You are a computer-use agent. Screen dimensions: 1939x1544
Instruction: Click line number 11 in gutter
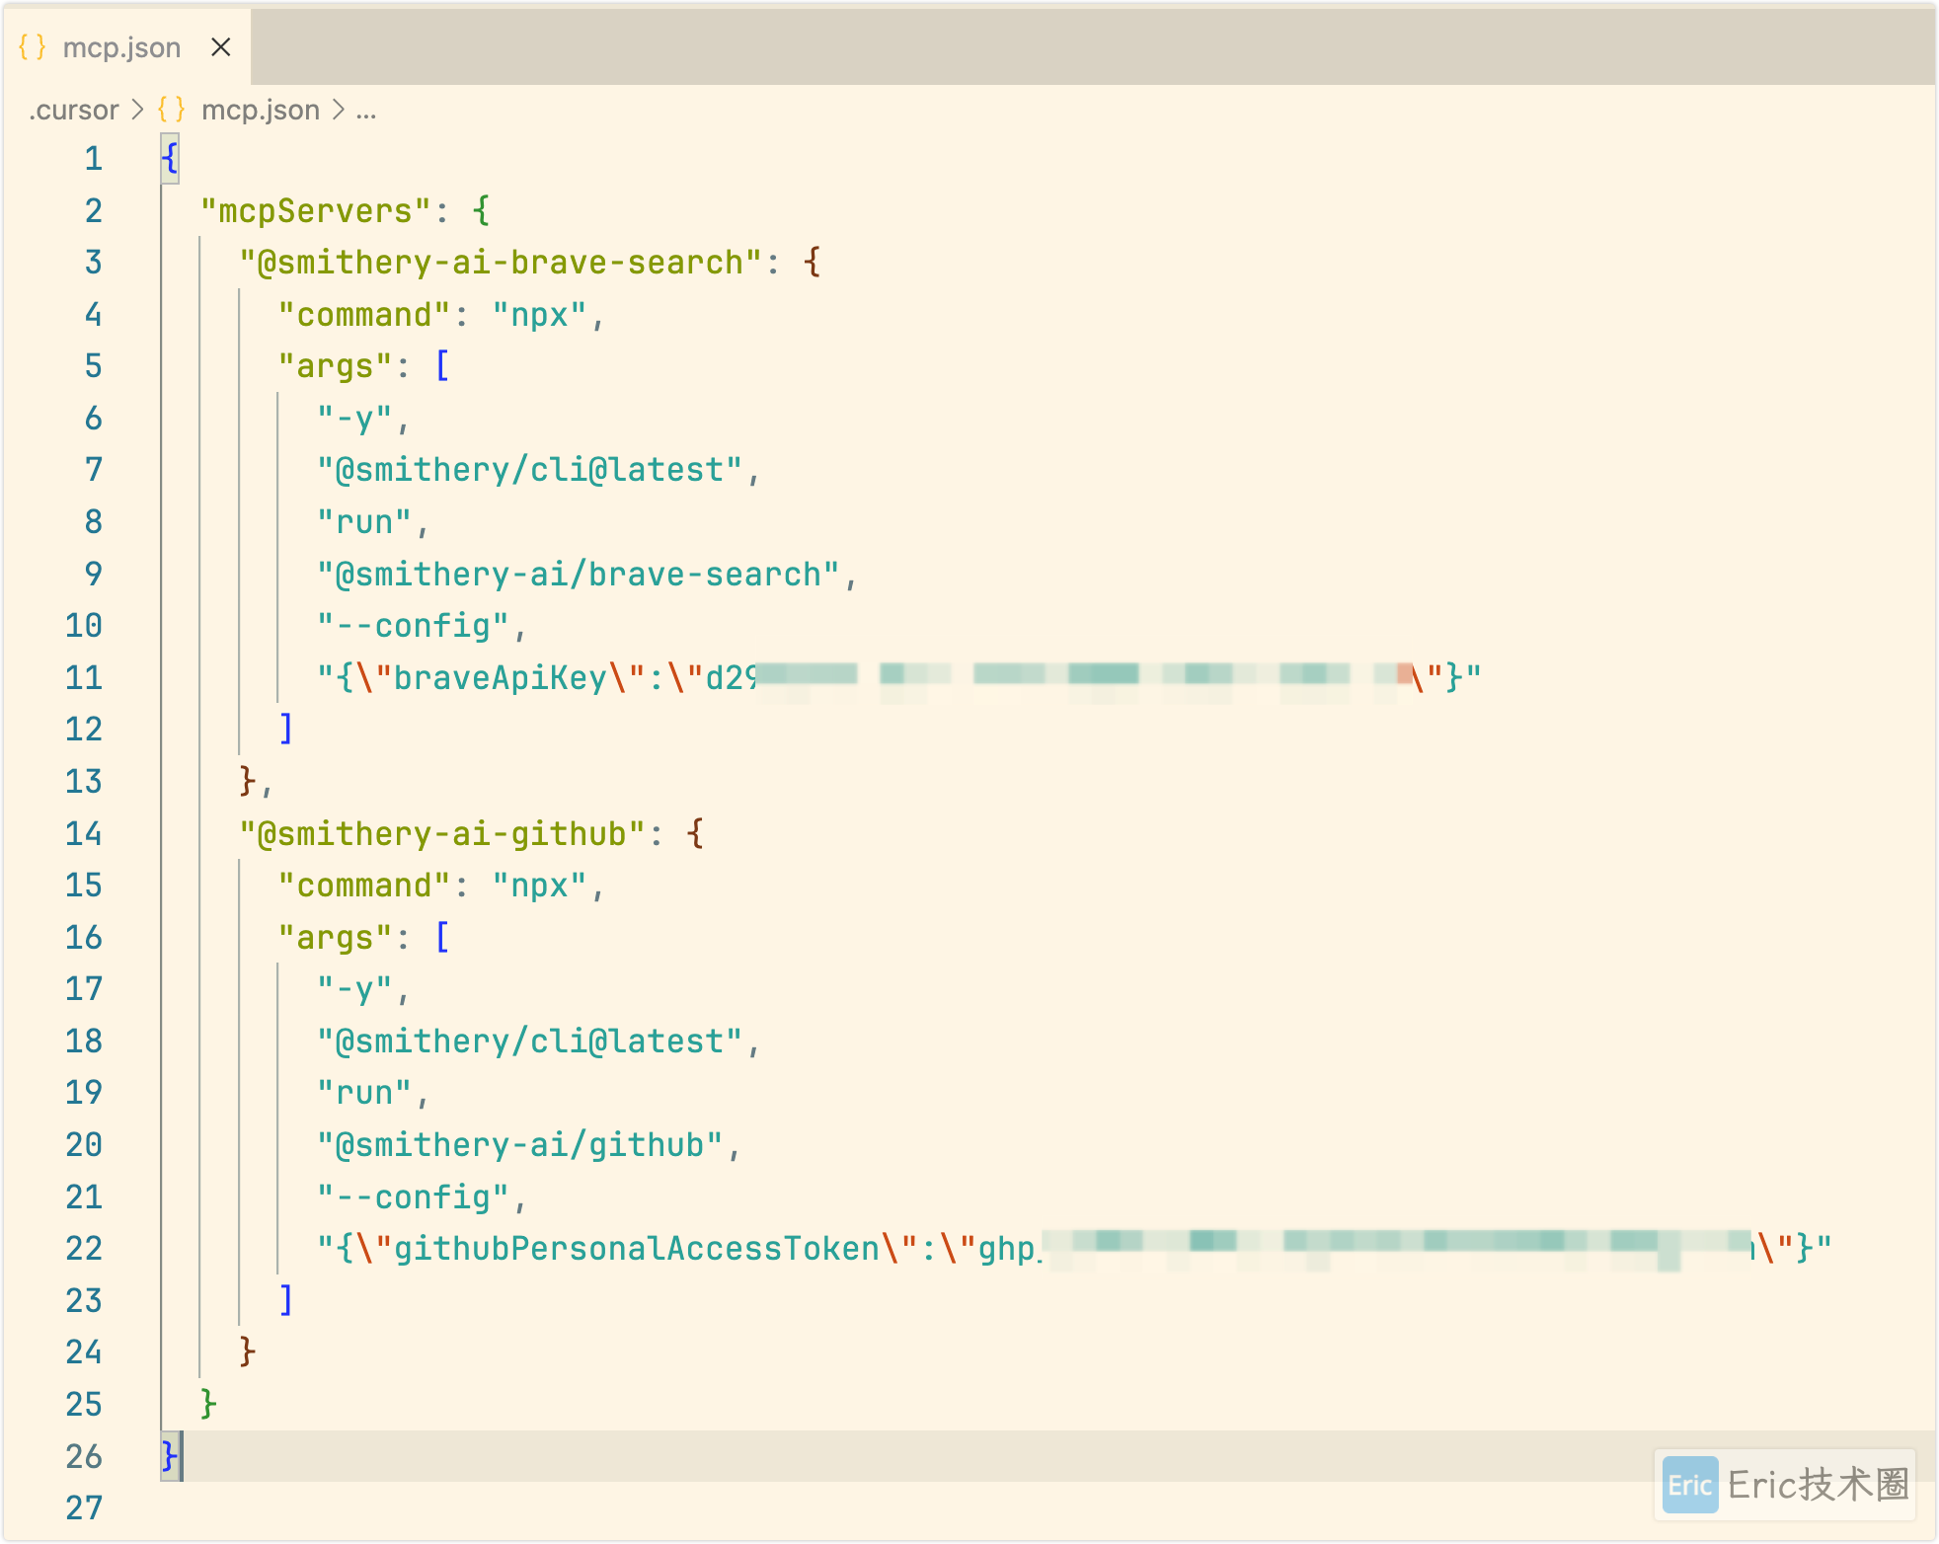pos(84,678)
